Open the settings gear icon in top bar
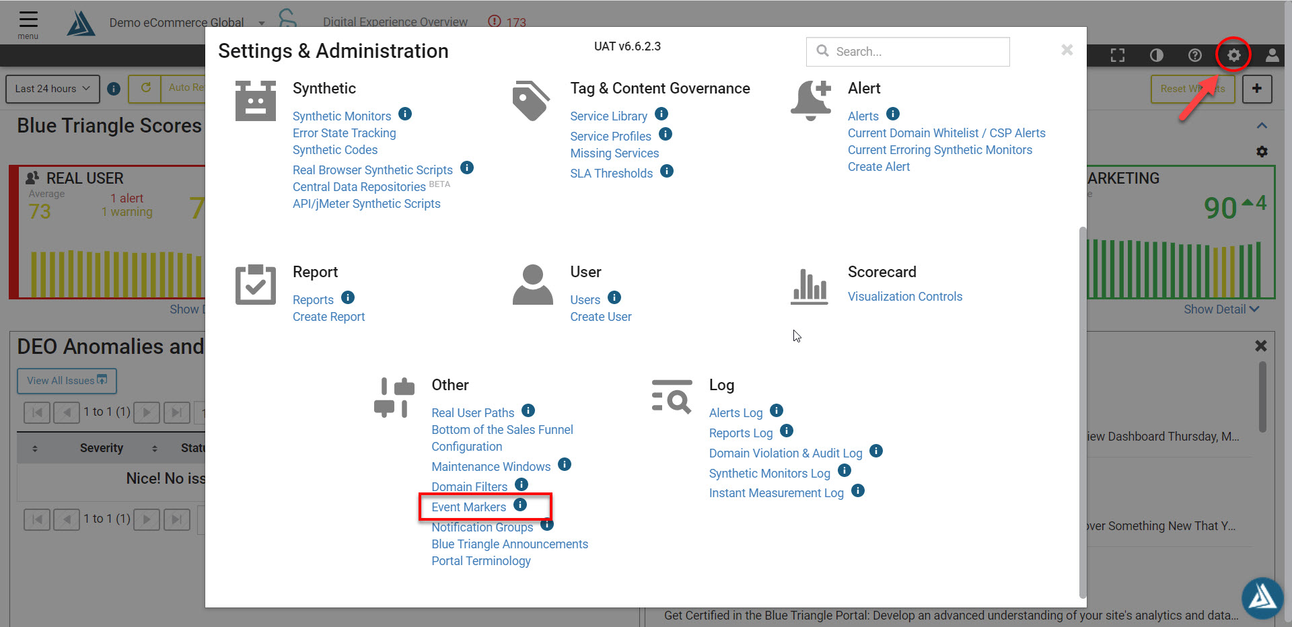This screenshot has height=627, width=1292. (1233, 55)
